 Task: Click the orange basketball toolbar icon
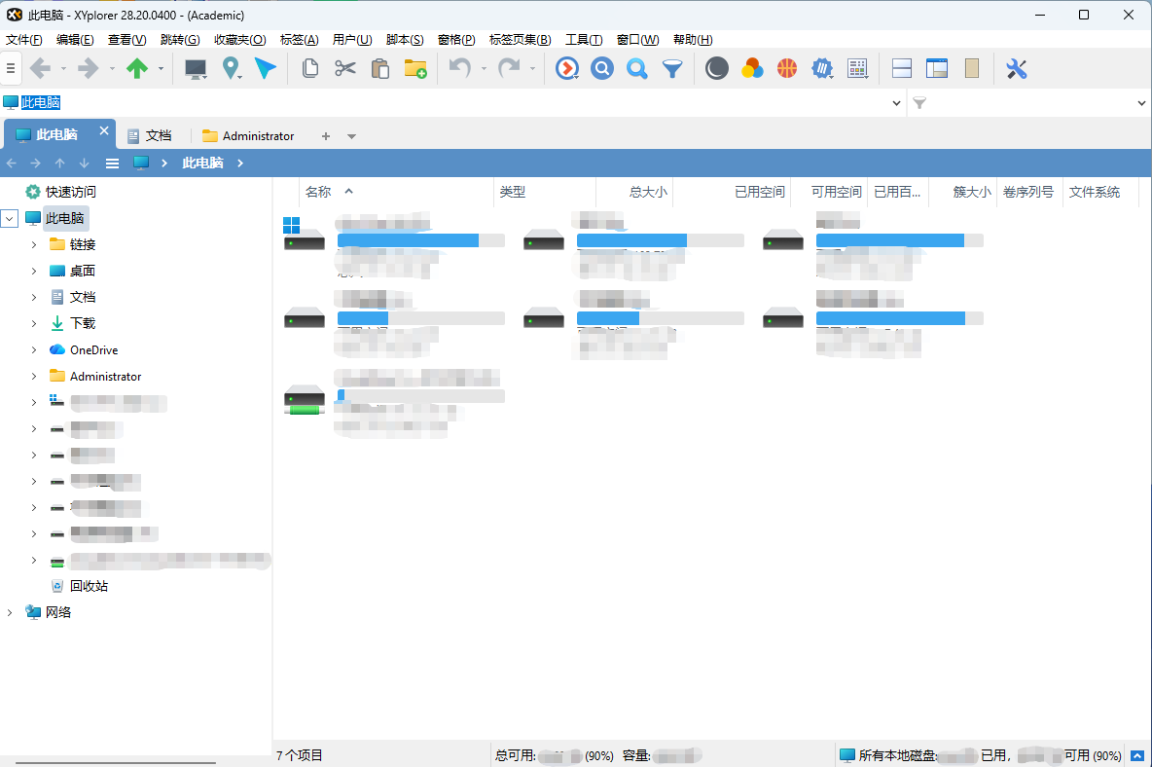click(787, 69)
